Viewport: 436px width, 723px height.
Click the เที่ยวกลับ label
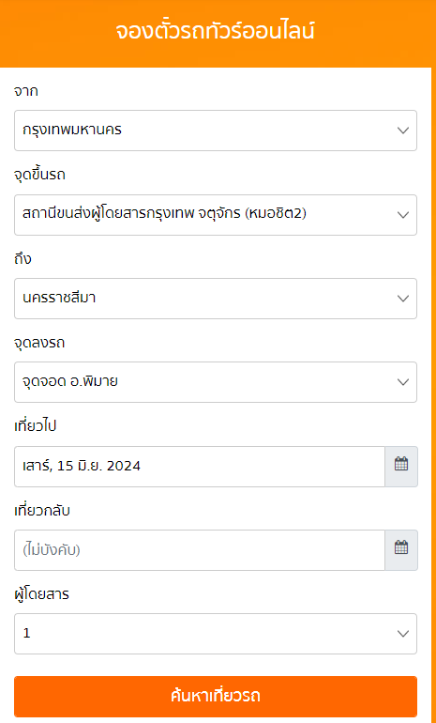coord(42,511)
